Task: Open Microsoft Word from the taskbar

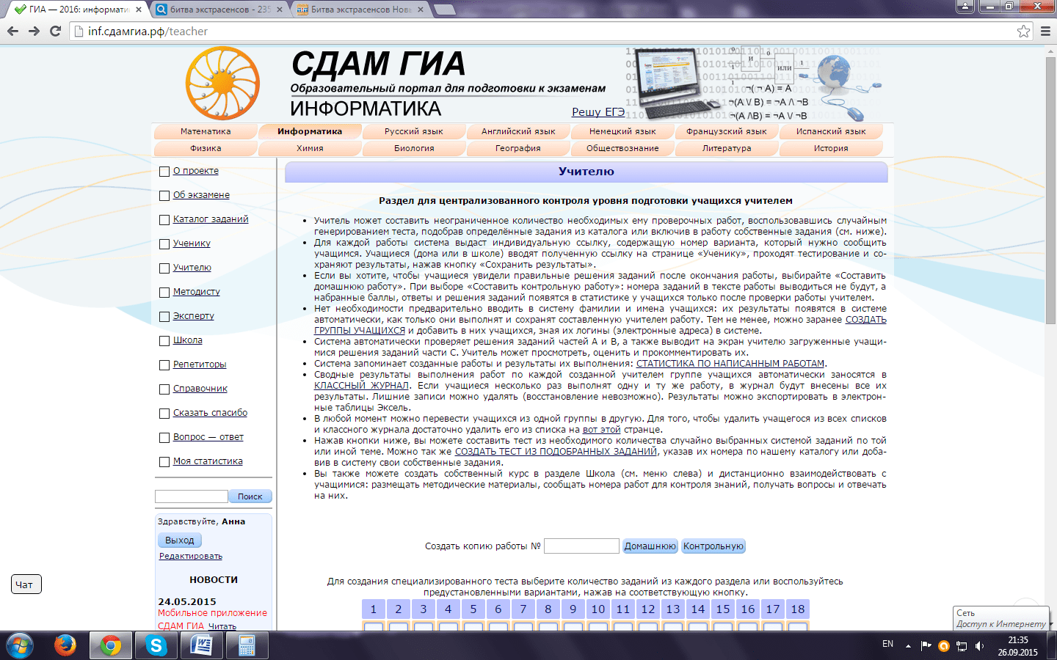Action: pos(202,645)
